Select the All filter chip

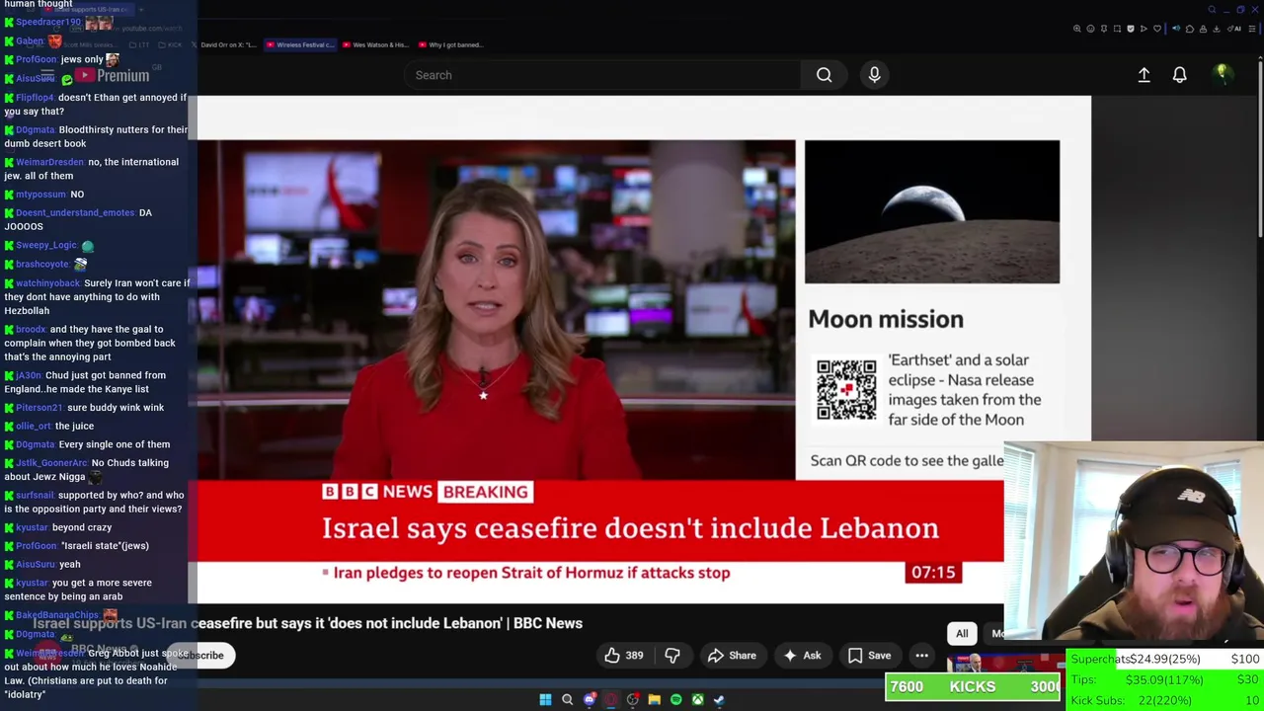962,634
